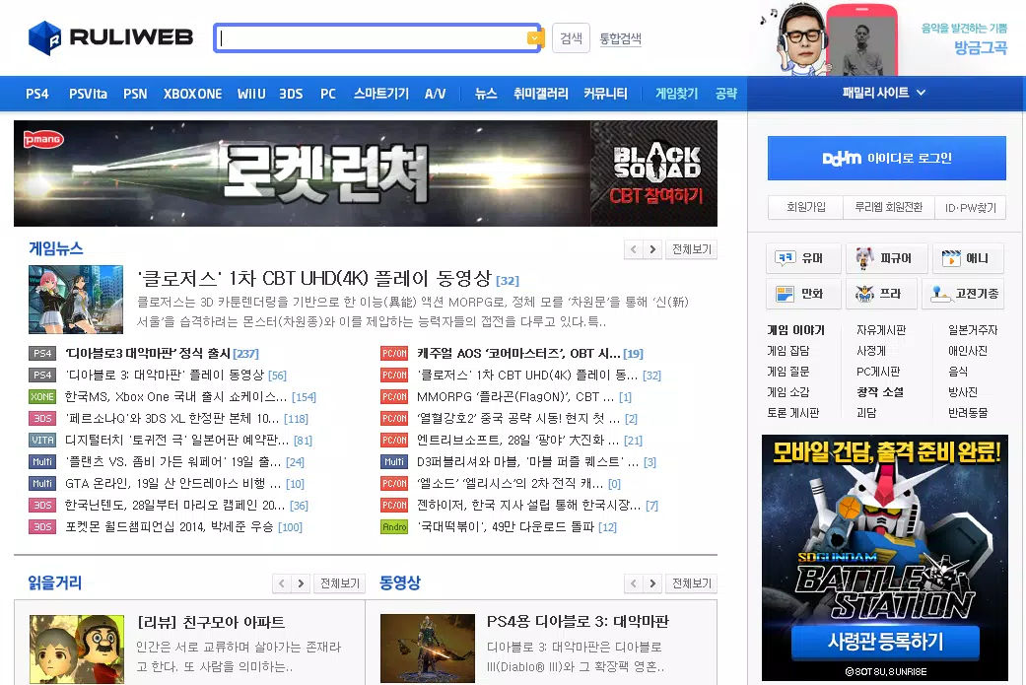Click the Black Squad 로켓런처 banner
This screenshot has width=1026, height=685.
coord(365,173)
